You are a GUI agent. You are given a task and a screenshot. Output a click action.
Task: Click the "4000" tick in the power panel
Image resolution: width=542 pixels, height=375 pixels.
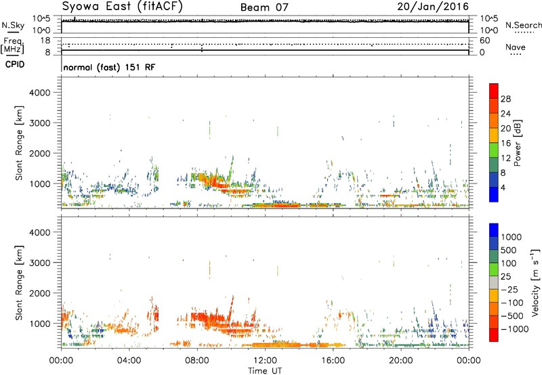40,93
